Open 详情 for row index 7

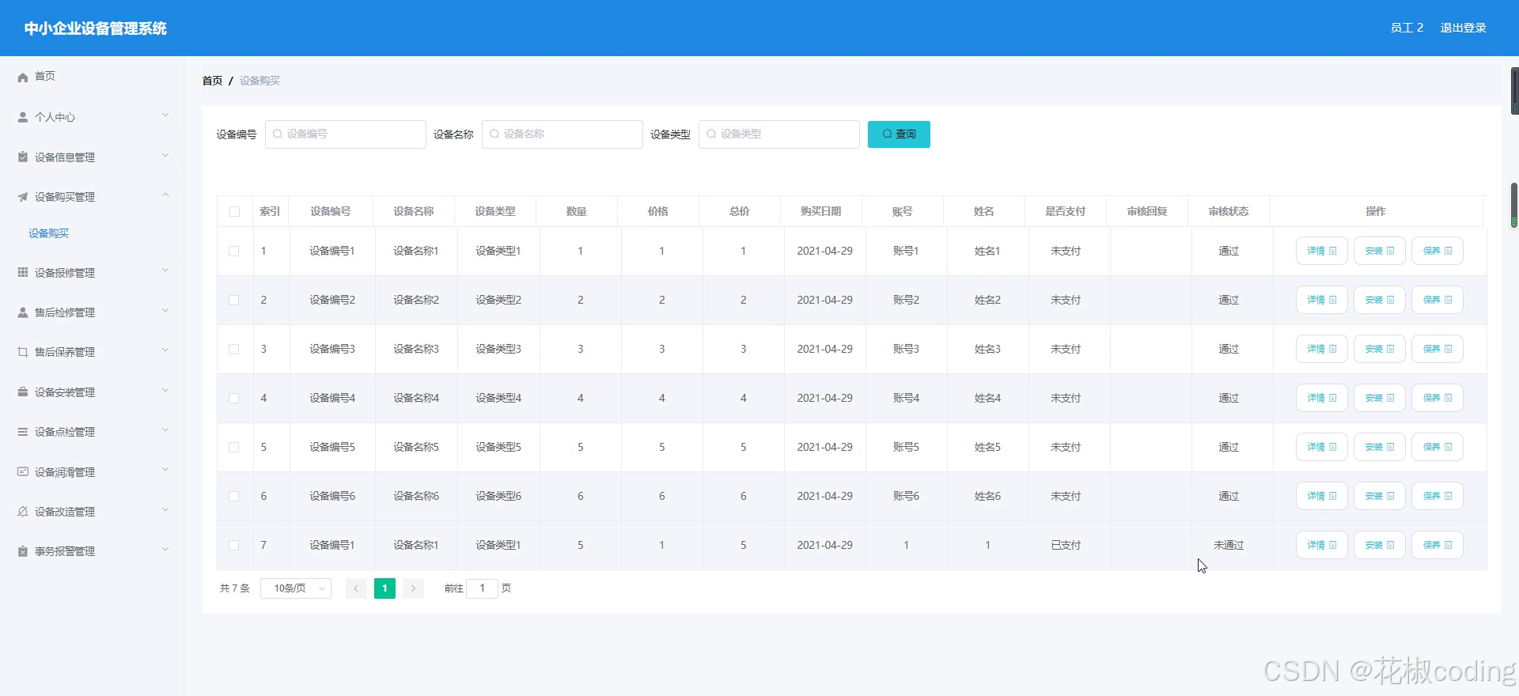[1321, 545]
